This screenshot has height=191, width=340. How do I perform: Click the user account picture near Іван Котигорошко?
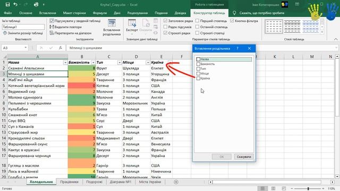point(285,5)
